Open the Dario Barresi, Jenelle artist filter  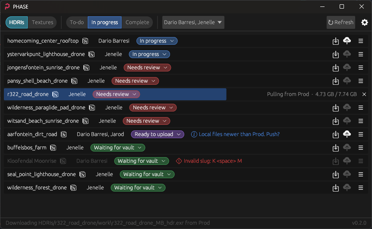tap(193, 22)
